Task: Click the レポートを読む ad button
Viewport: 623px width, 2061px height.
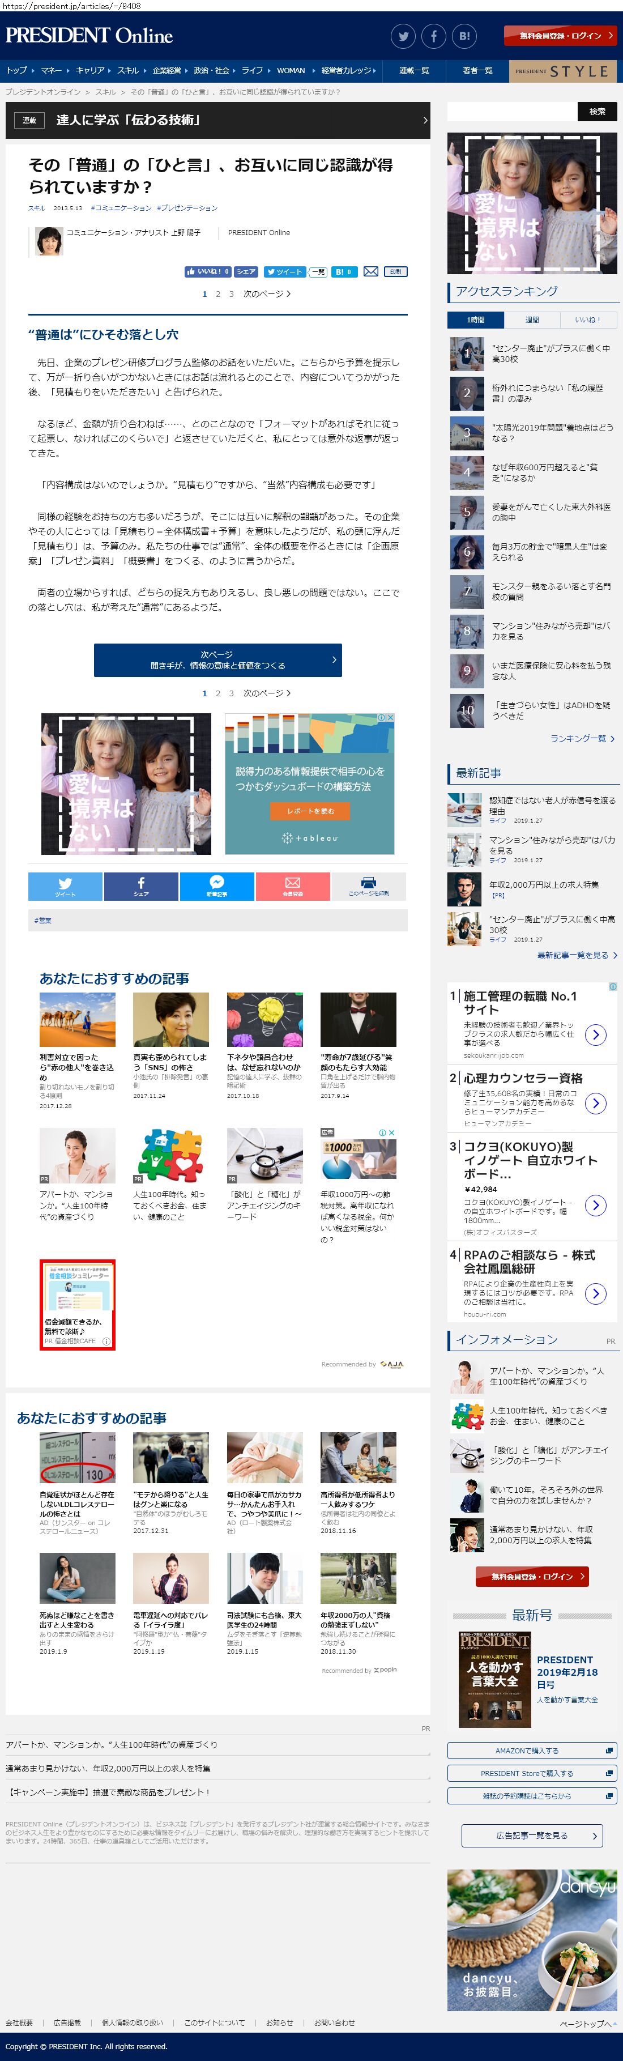Action: click(x=310, y=811)
